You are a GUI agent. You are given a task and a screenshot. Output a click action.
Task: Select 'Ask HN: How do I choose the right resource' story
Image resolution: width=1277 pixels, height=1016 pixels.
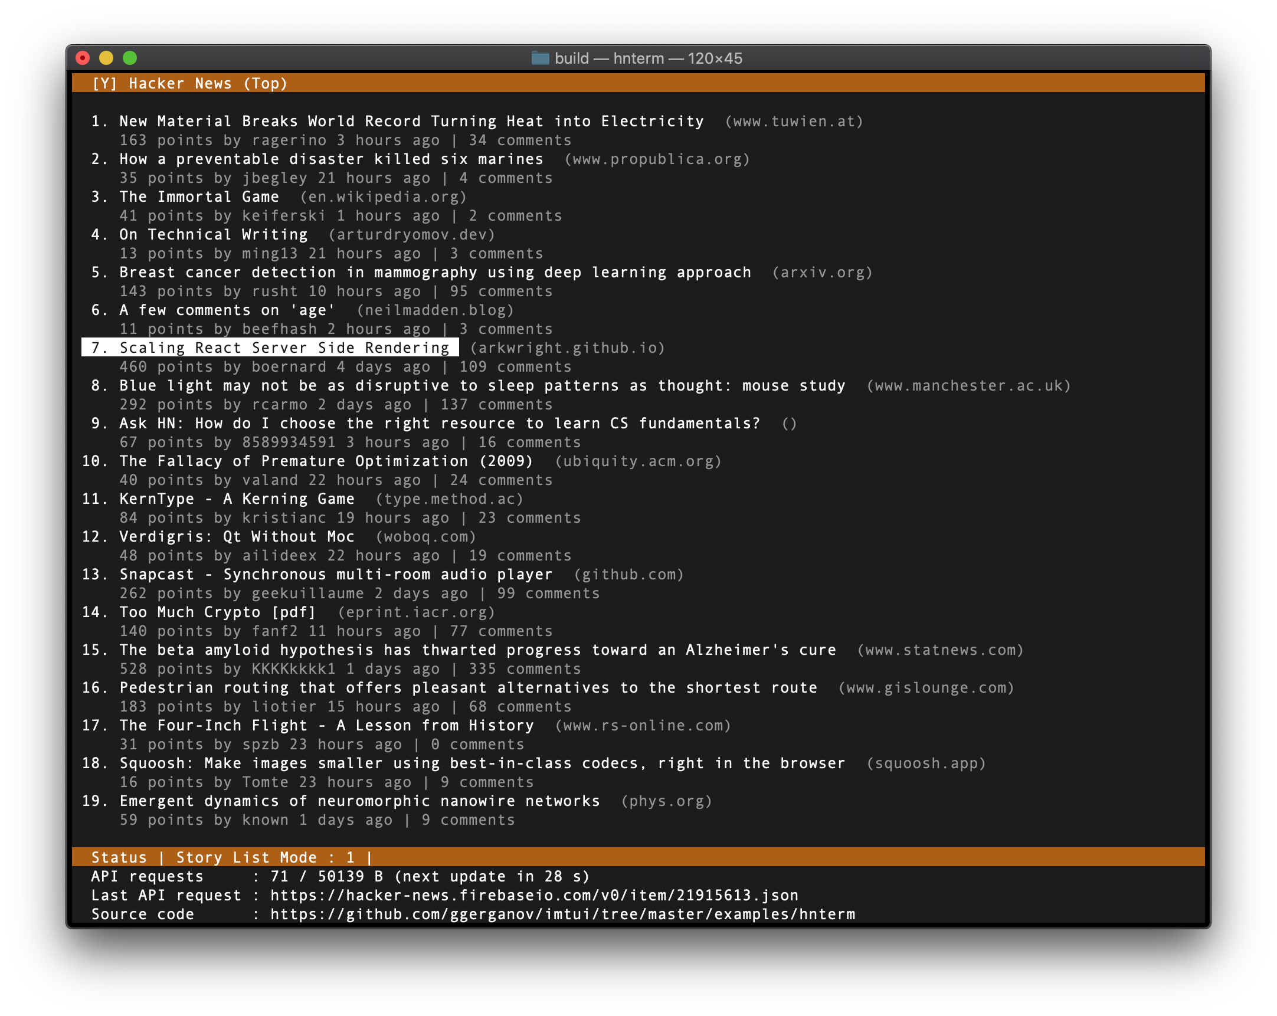(x=440, y=424)
